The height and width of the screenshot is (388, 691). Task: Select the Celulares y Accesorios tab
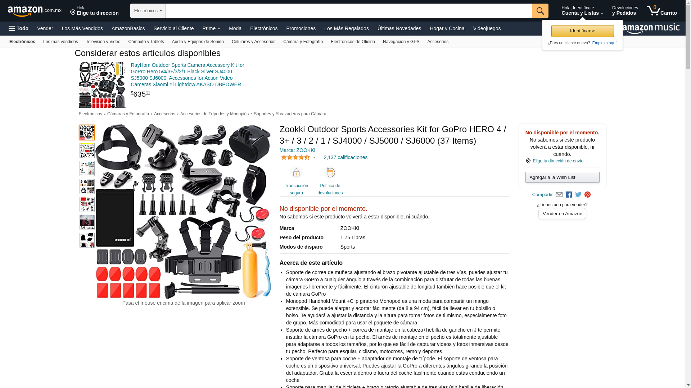(x=253, y=42)
